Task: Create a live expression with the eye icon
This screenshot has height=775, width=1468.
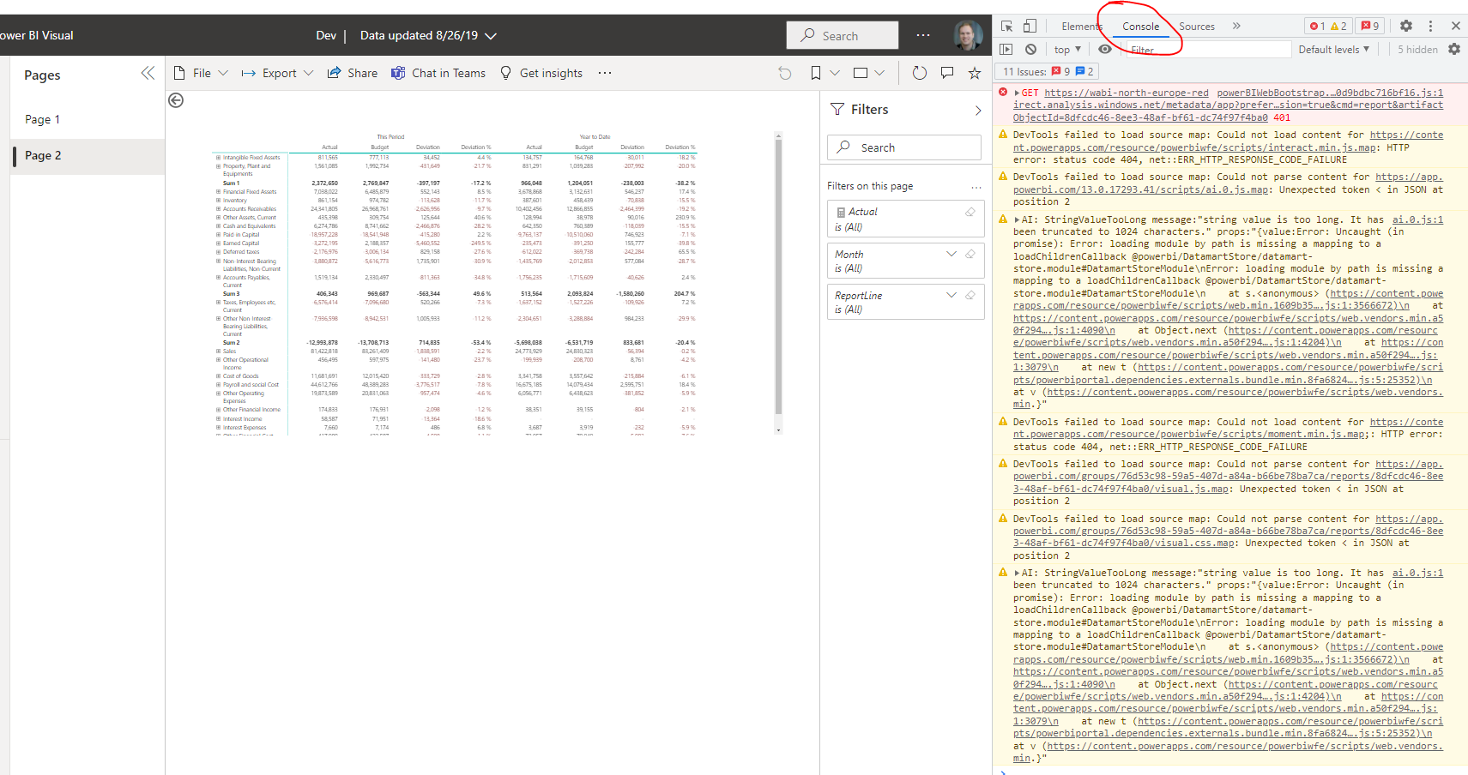Action: [x=1105, y=49]
